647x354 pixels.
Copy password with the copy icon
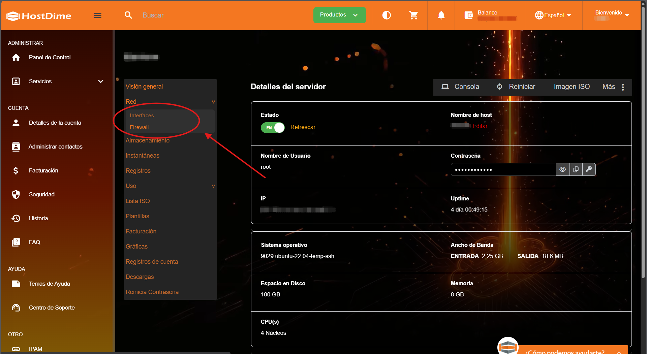pos(576,169)
